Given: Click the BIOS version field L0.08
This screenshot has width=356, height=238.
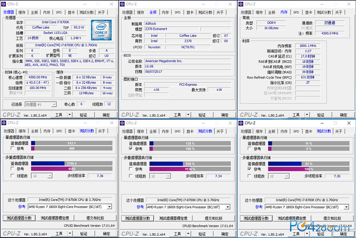Looking at the screenshot, I should point(188,66).
